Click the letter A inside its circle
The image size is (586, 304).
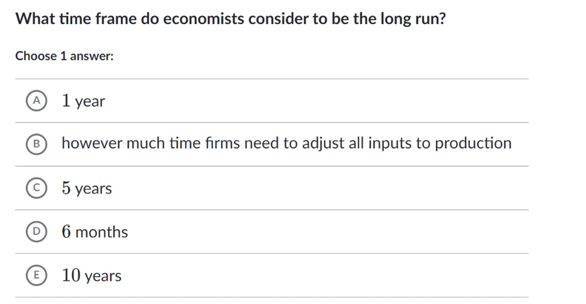click(36, 101)
